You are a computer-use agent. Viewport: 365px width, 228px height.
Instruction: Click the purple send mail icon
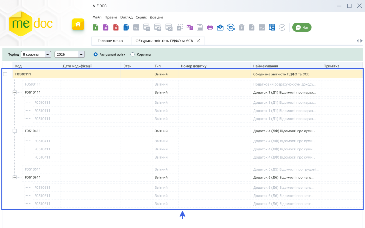pos(190,27)
